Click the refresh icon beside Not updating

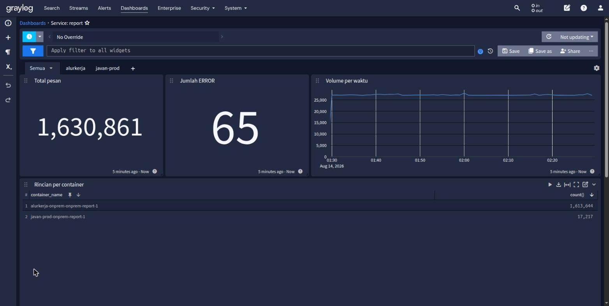point(549,37)
